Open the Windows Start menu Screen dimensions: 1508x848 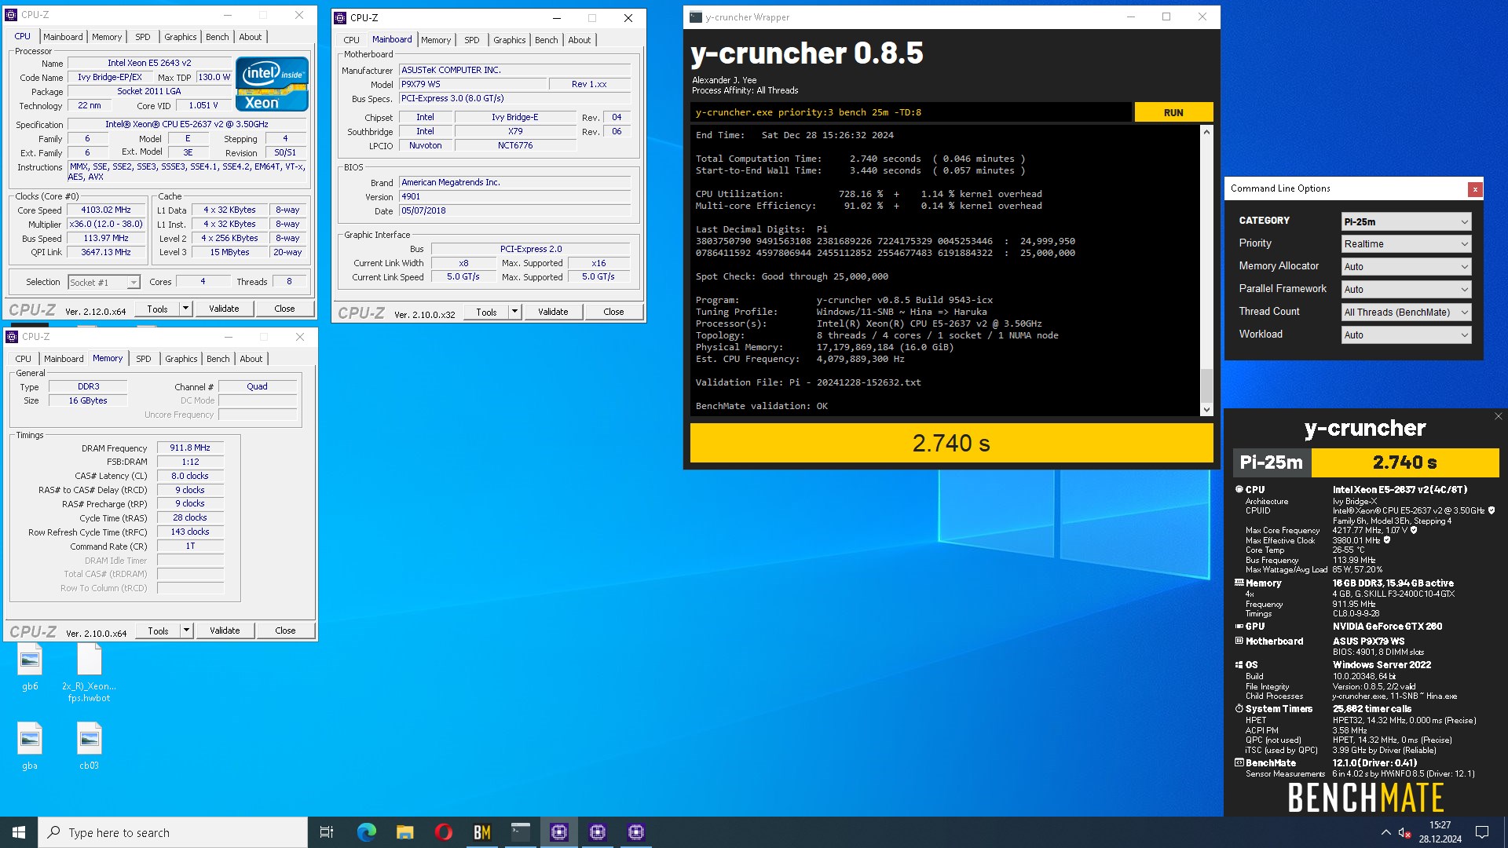pyautogui.click(x=19, y=832)
